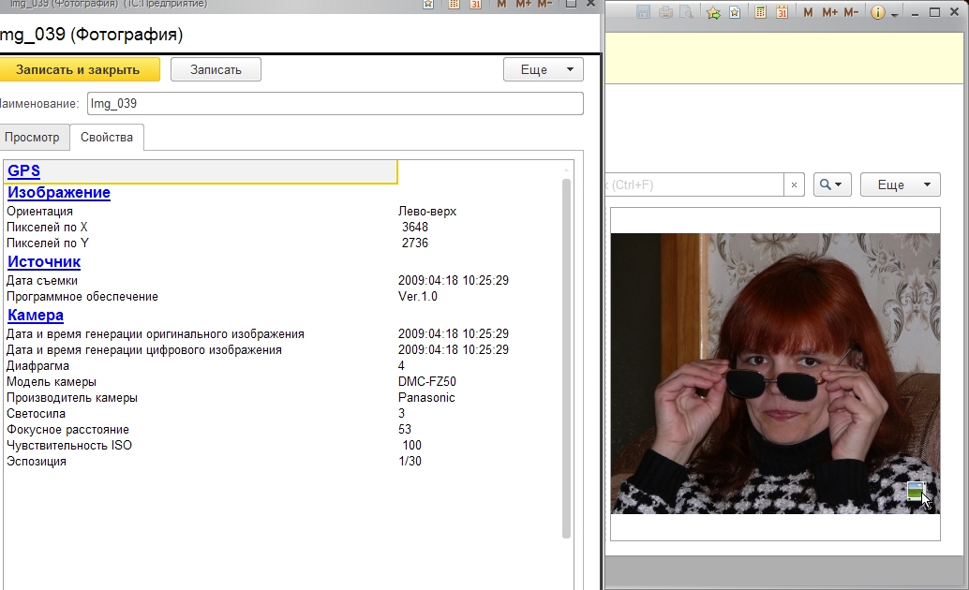Open the Еще menu in the Img_039 form
The image size is (969, 590).
[543, 70]
